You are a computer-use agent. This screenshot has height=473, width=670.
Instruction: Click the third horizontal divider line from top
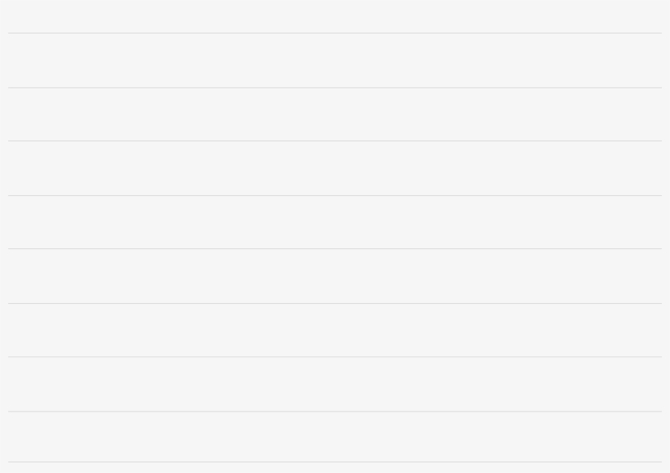335,141
